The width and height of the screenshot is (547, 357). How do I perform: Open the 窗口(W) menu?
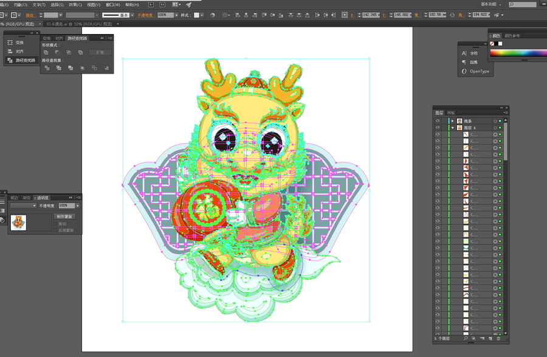point(112,4)
